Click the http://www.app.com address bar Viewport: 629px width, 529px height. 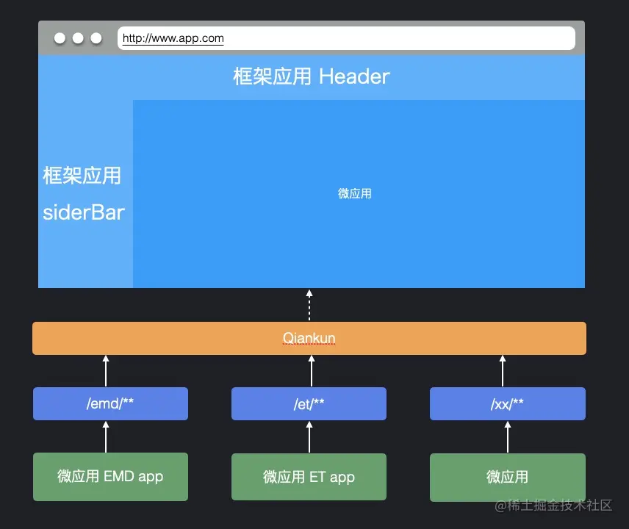click(x=346, y=38)
